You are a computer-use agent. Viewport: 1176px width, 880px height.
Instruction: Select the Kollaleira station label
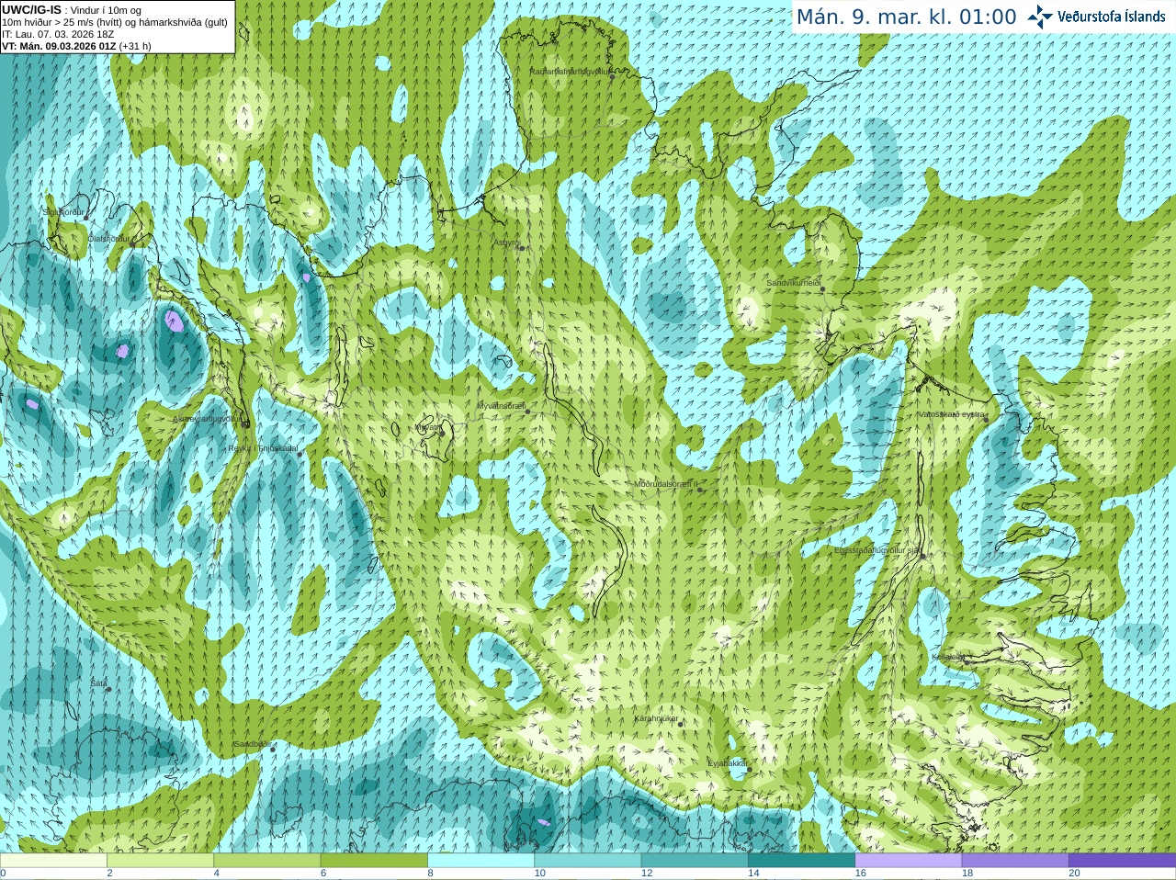(948, 657)
